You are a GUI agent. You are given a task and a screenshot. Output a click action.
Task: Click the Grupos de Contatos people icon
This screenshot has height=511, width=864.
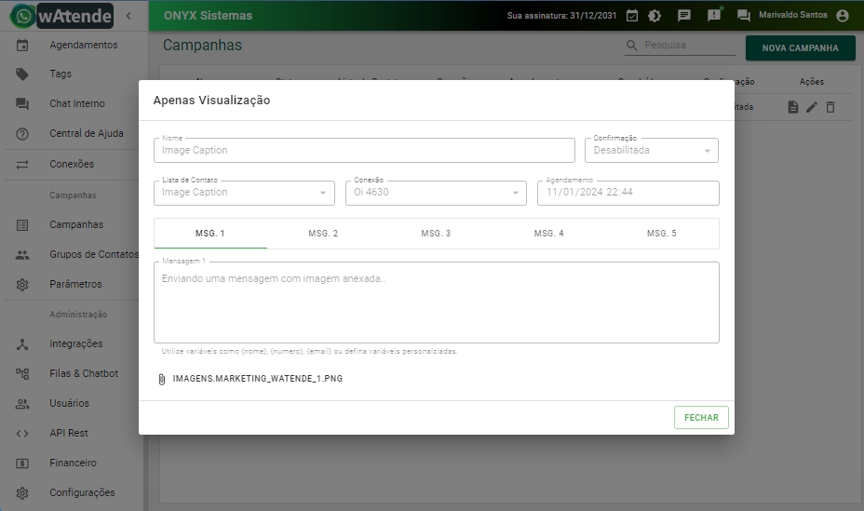(x=22, y=255)
